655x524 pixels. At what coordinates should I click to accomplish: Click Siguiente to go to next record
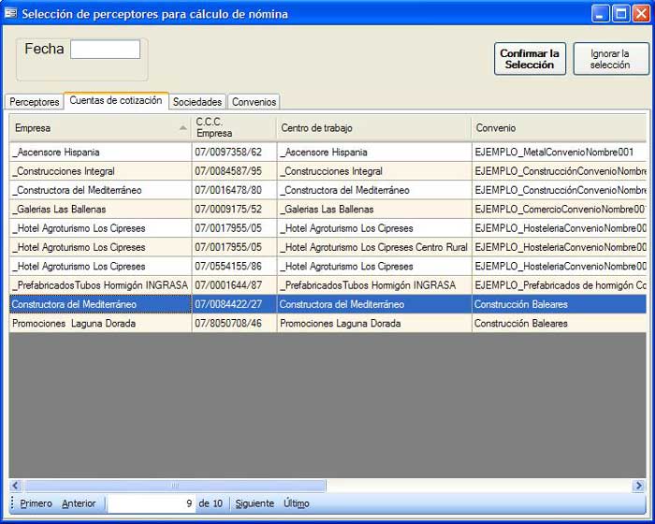click(255, 503)
